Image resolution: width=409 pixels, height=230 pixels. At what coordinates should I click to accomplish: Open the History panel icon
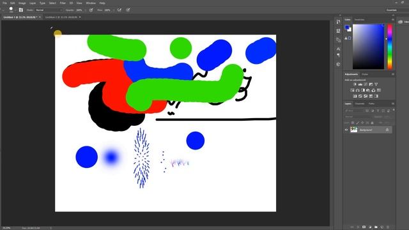(338, 22)
